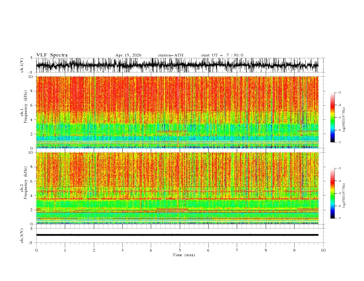Click the "-7" label on ch.1 color bar

point(339,143)
